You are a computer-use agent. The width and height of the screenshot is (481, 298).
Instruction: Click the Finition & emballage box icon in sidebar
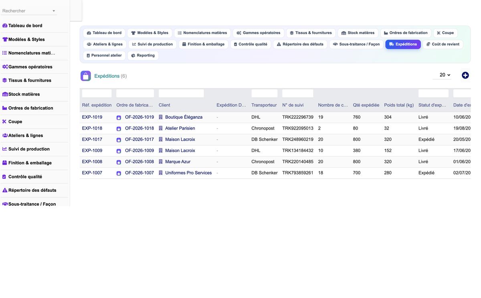pyautogui.click(x=5, y=163)
